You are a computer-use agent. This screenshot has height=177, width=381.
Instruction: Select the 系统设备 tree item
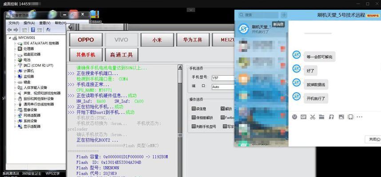tap(30, 121)
